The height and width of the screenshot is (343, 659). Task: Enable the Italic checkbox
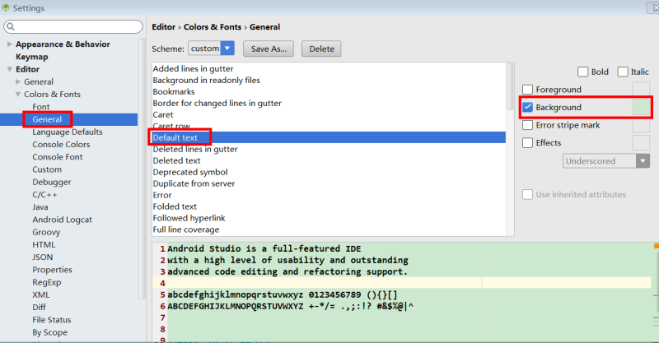click(623, 72)
